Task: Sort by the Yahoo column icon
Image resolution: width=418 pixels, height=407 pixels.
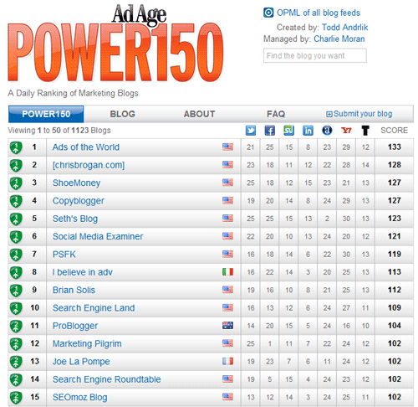Action: pyautogui.click(x=346, y=131)
